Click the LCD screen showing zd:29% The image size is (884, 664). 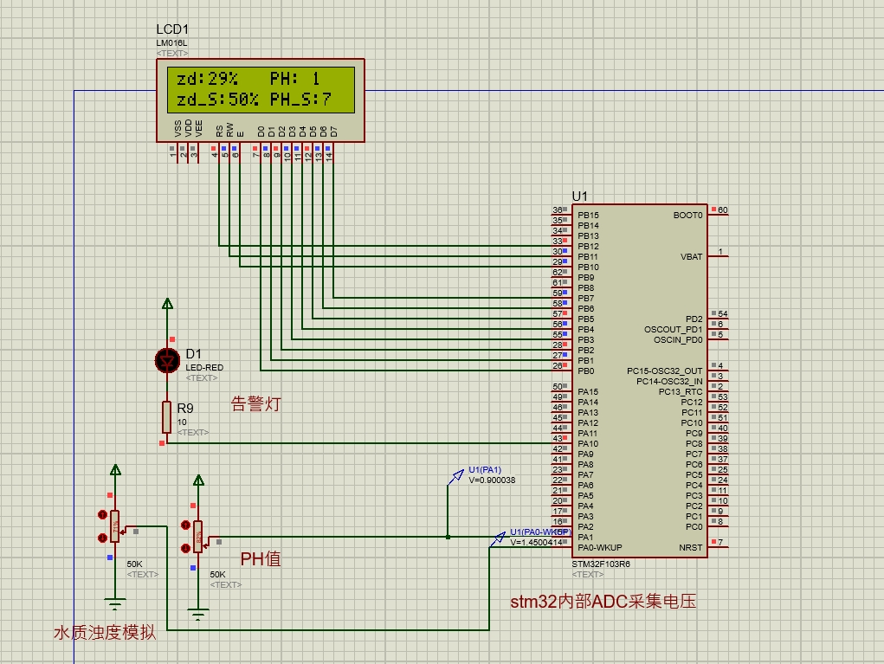[x=261, y=90]
